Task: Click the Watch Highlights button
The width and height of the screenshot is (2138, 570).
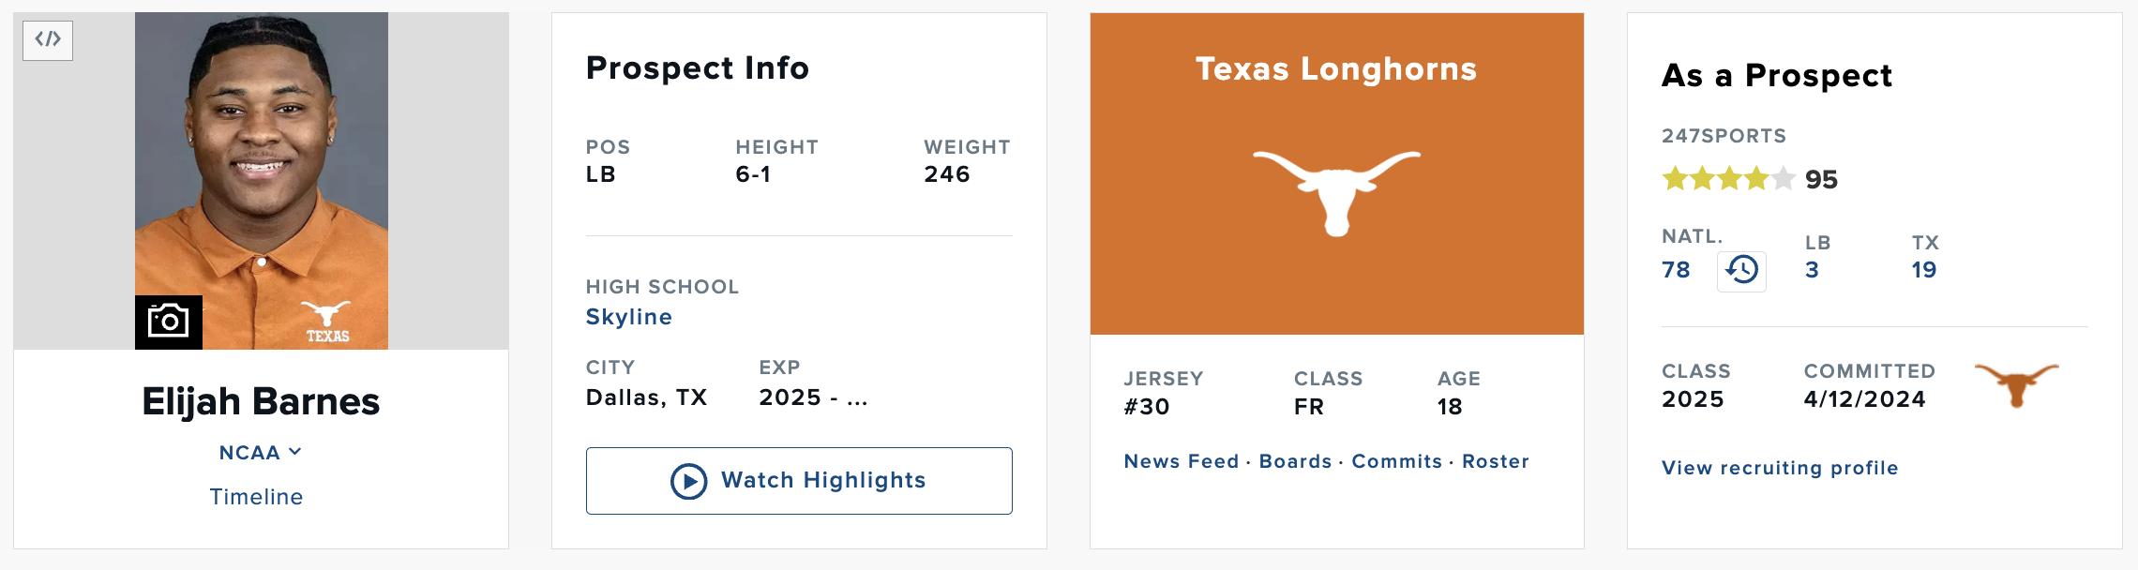Action: coord(799,481)
